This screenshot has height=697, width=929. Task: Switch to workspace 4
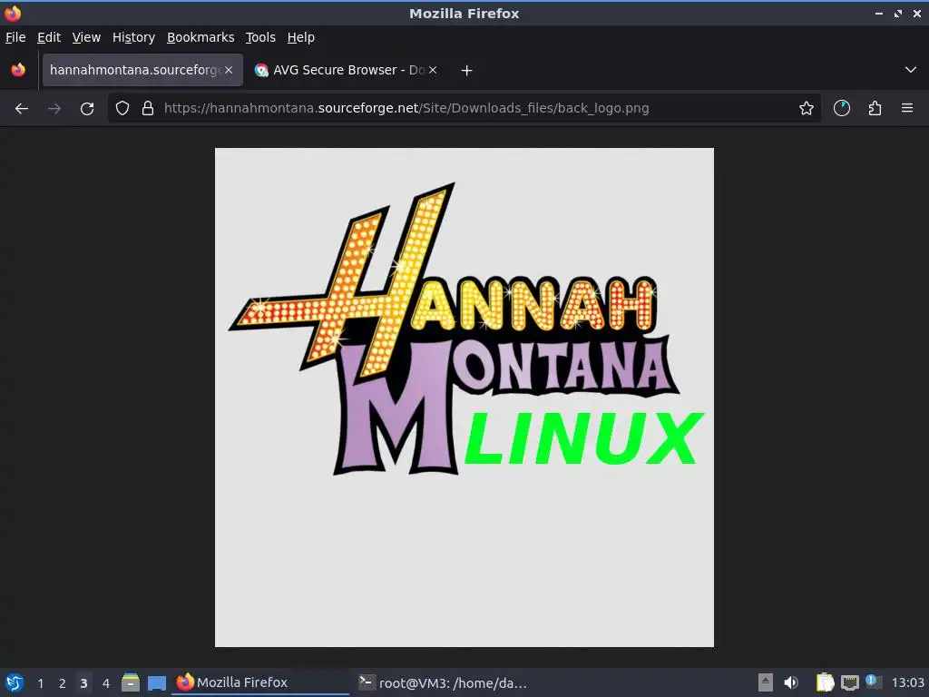point(106,683)
